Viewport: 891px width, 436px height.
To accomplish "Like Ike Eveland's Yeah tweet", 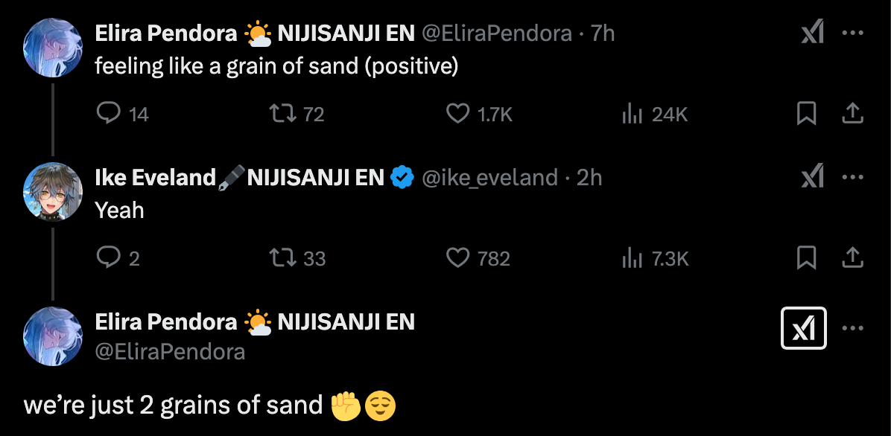I will coord(457,257).
